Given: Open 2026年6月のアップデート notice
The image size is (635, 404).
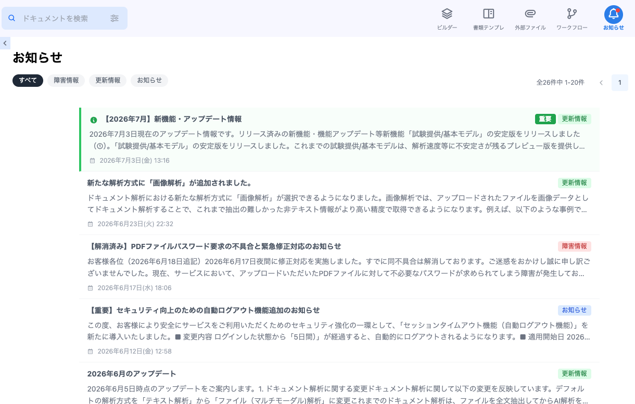Looking at the screenshot, I should click(132, 374).
